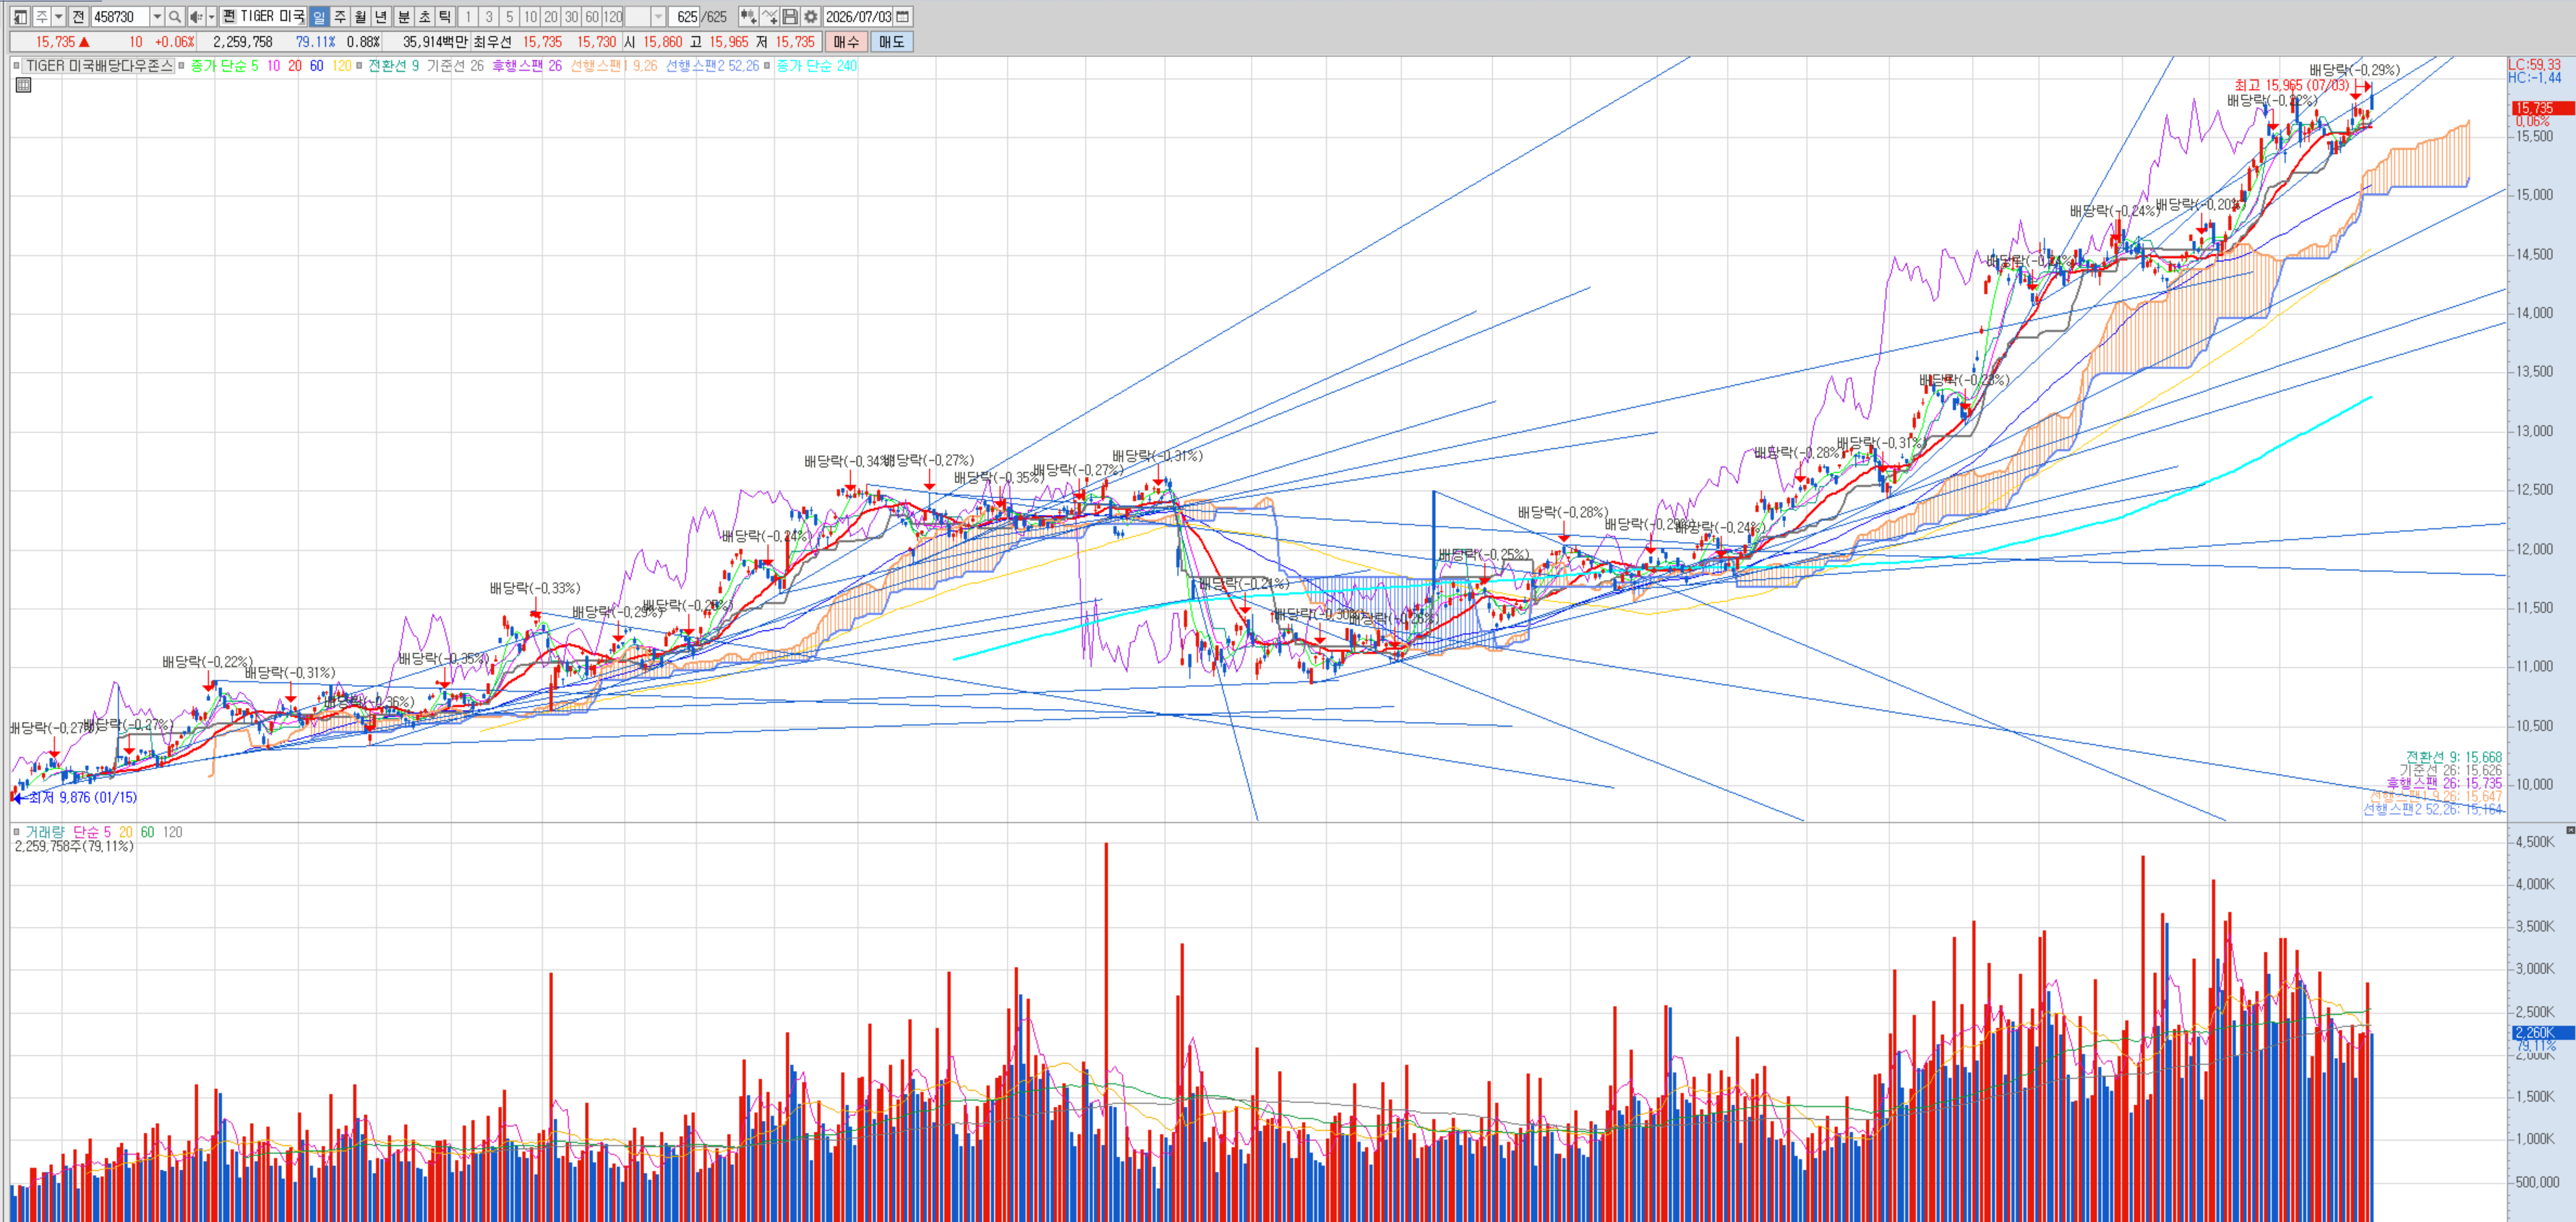Toggle the 종가 단순 240 legend marker

(767, 66)
